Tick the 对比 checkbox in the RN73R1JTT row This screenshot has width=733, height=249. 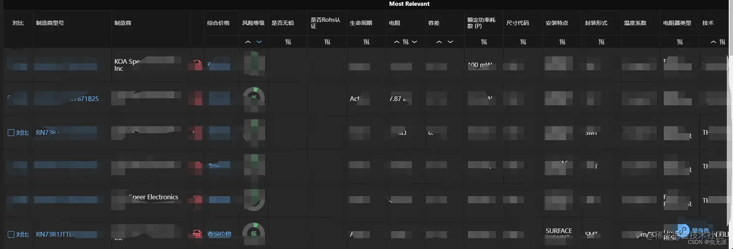[x=11, y=234]
